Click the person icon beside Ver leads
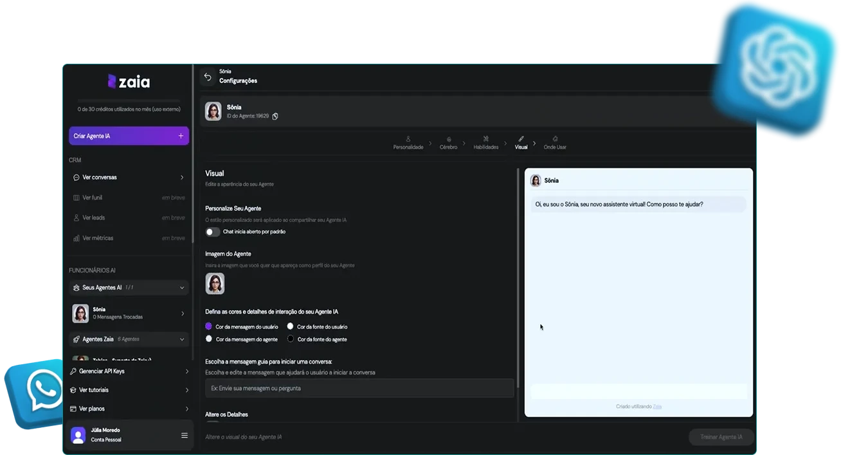Viewport: 841px width, 455px height. 76,218
